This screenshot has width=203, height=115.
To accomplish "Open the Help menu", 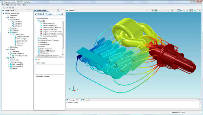I will point(24,5).
